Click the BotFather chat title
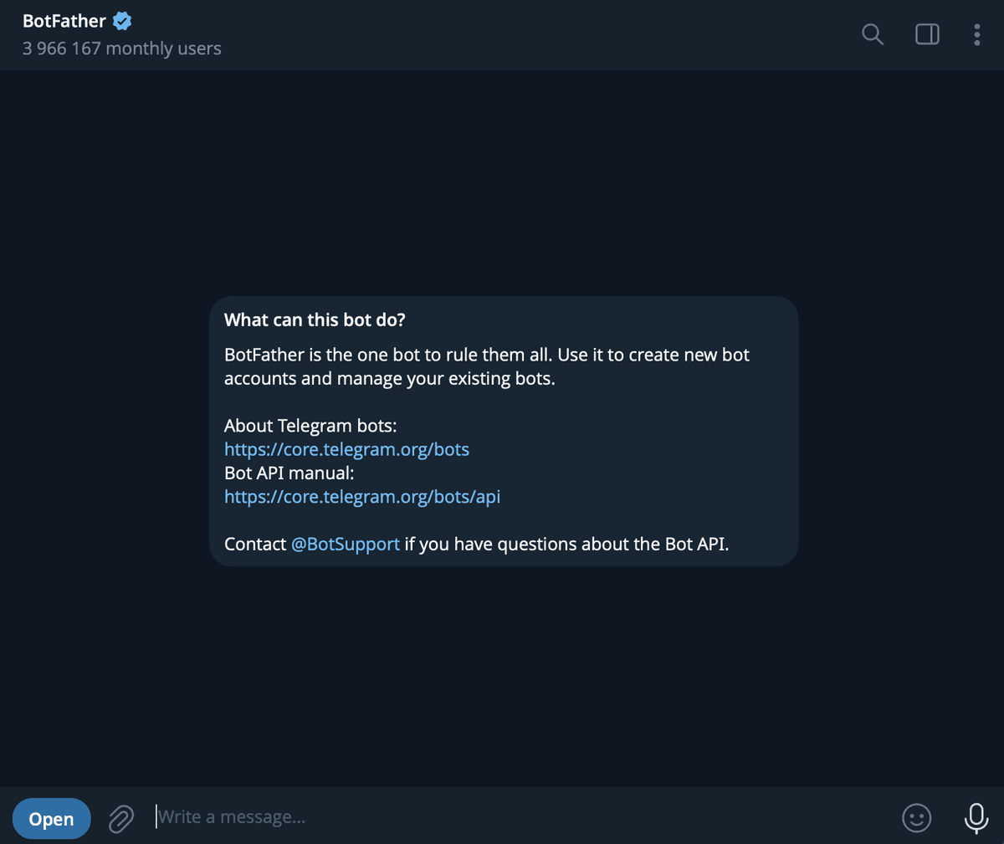The width and height of the screenshot is (1004, 844). tap(63, 20)
